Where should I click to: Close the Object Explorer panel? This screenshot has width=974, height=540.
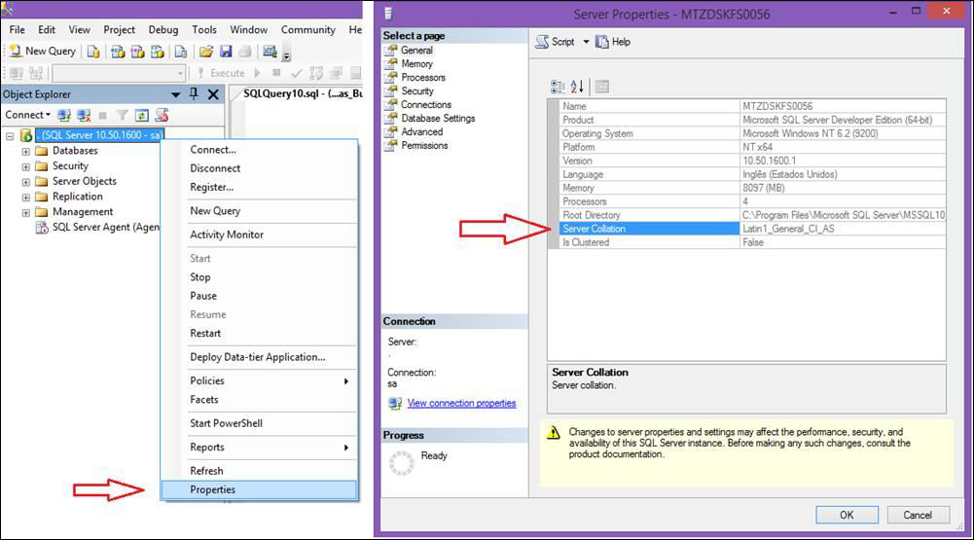pos(213,94)
